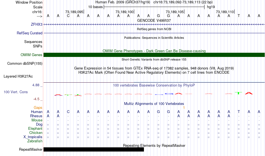Image resolution: width=265 pixels, height=156 pixels.
Task: Click the 73,189,095 coordinate tick label
Action: coord(74,12)
